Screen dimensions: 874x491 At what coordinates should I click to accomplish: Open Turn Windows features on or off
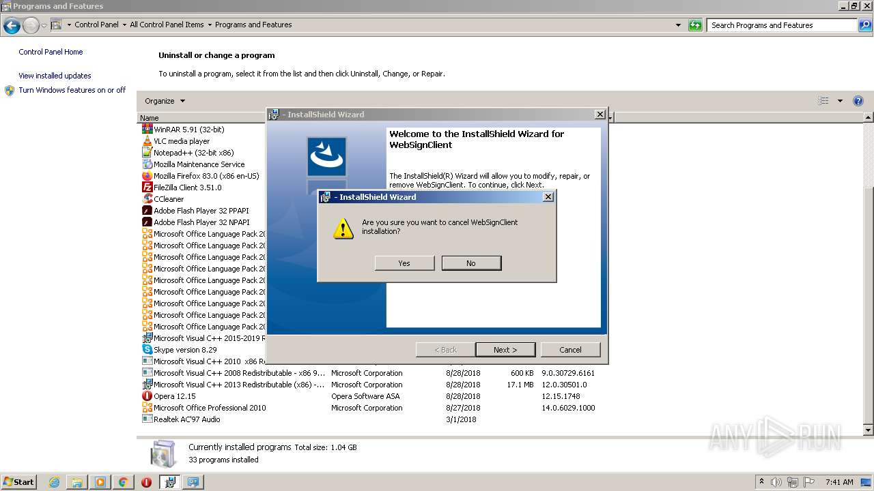click(72, 90)
